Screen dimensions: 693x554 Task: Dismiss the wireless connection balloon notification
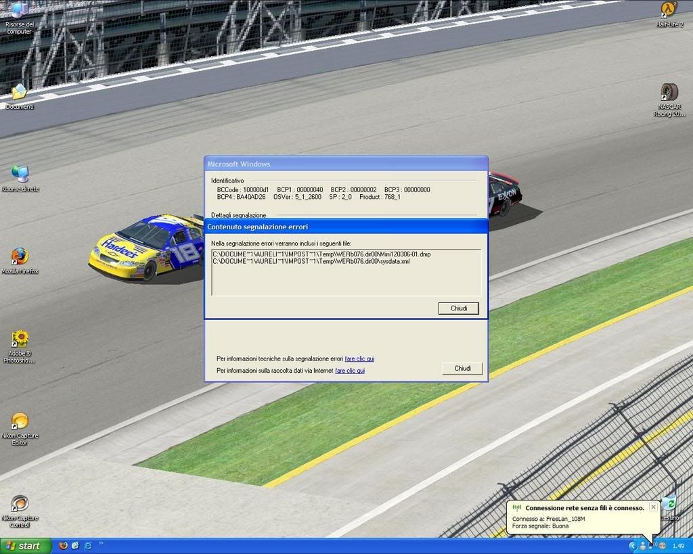653,507
